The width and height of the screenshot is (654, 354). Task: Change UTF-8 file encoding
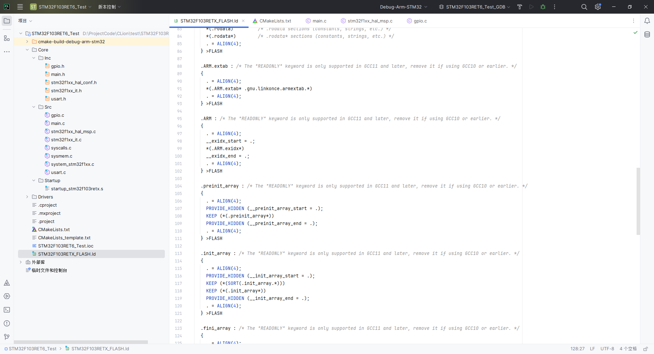point(607,349)
